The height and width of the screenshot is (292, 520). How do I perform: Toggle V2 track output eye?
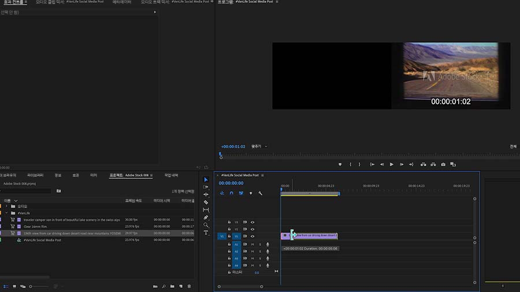tap(252, 229)
